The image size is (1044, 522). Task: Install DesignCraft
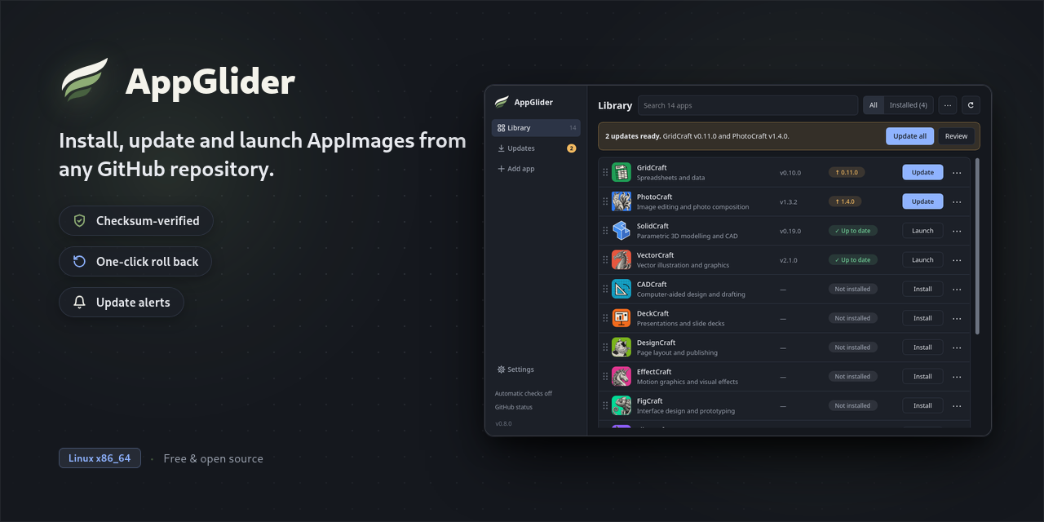(x=922, y=347)
